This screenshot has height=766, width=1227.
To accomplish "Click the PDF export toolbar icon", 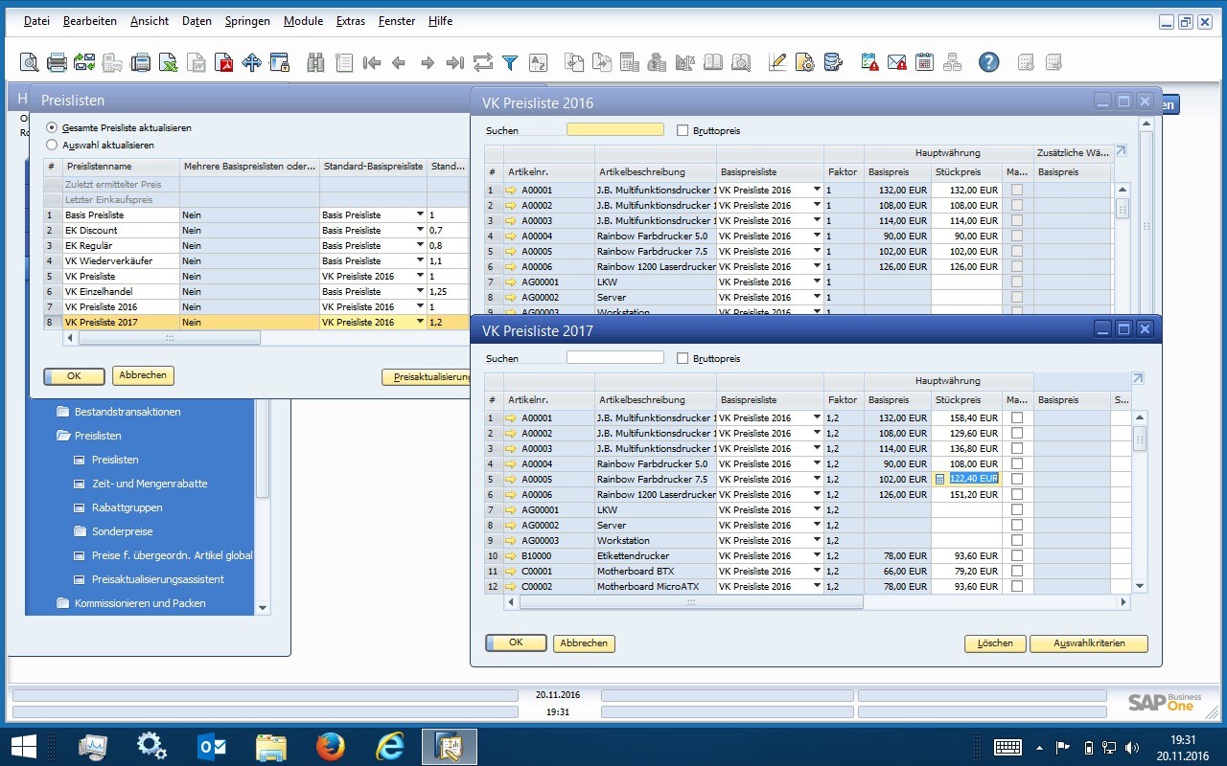I will [x=224, y=63].
